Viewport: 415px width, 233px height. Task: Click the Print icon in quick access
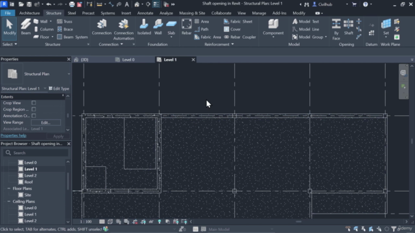(72, 5)
